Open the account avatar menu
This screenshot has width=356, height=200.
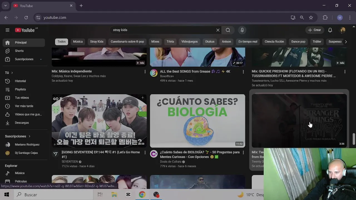343,30
